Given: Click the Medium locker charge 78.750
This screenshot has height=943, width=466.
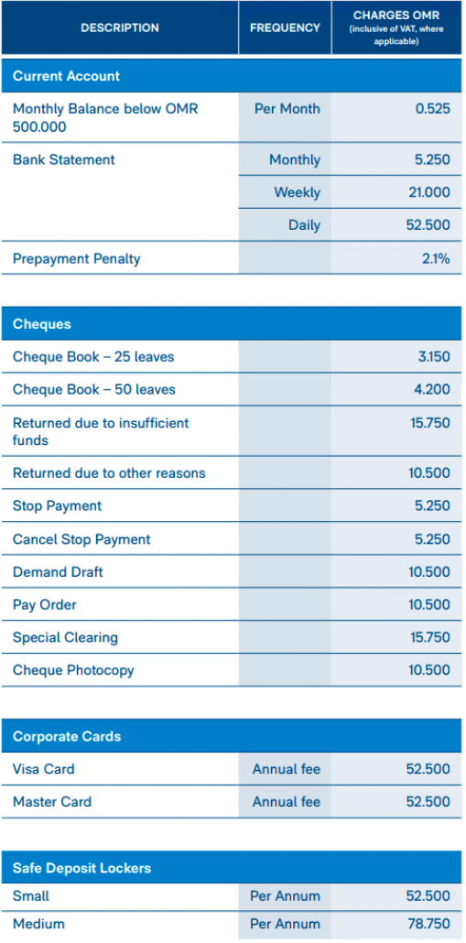Looking at the screenshot, I should [x=428, y=924].
